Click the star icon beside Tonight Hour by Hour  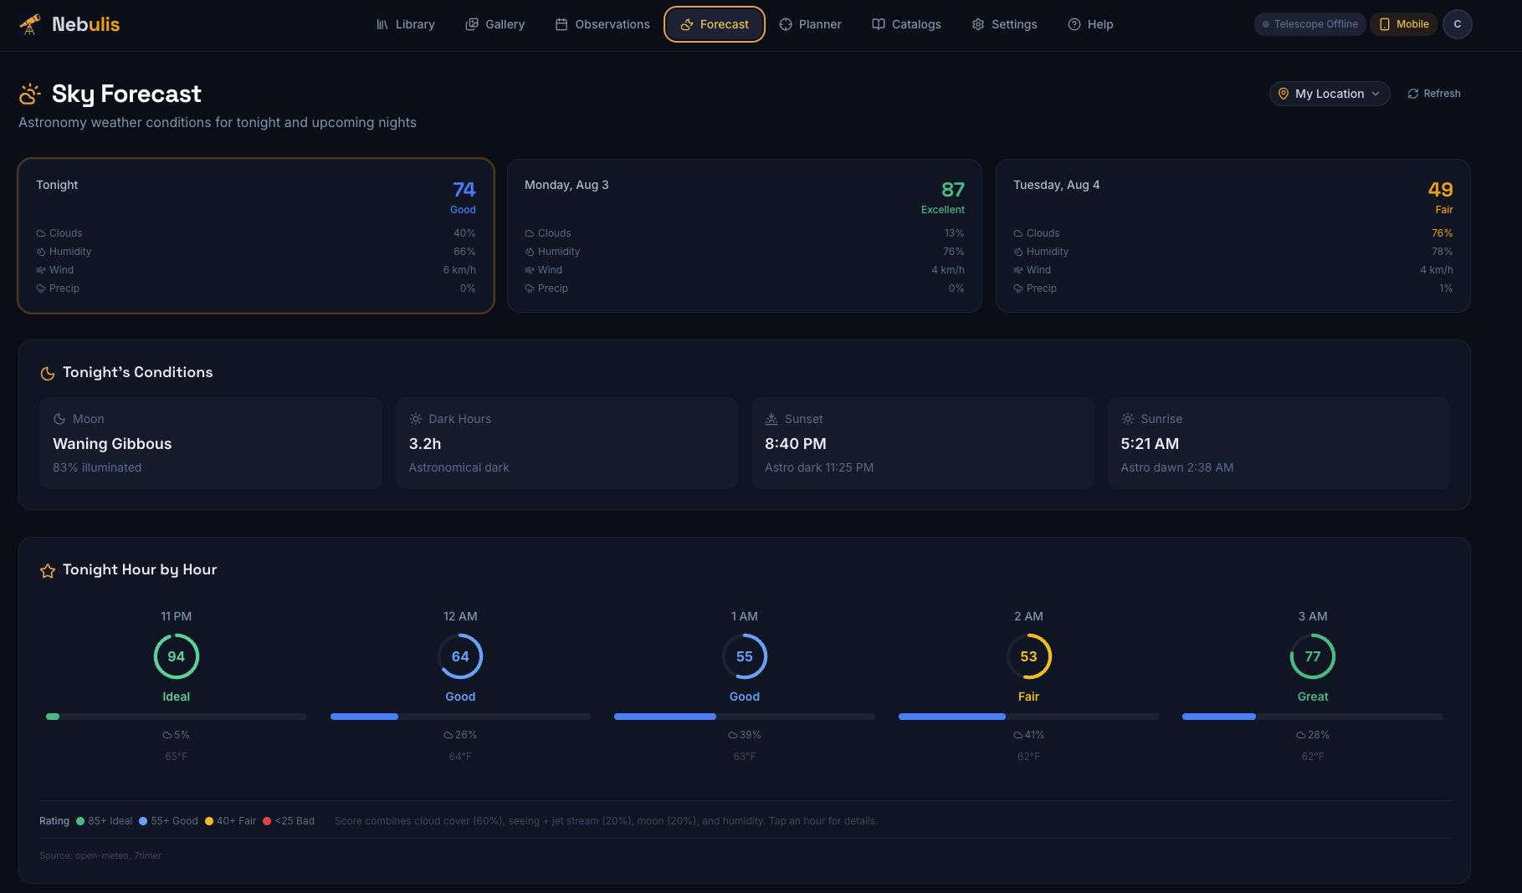[x=48, y=570]
